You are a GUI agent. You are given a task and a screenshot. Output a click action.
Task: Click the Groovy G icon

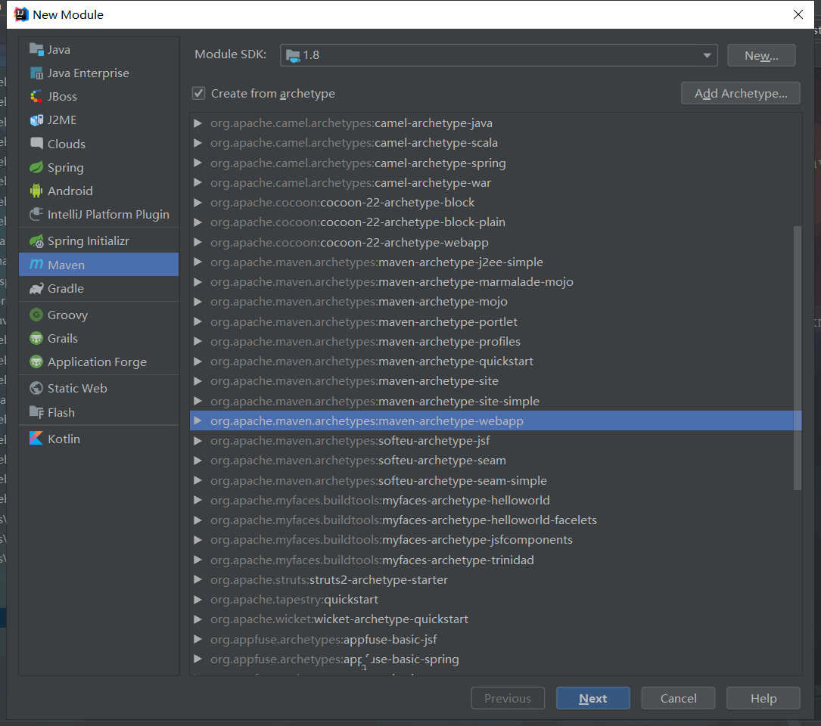36,315
